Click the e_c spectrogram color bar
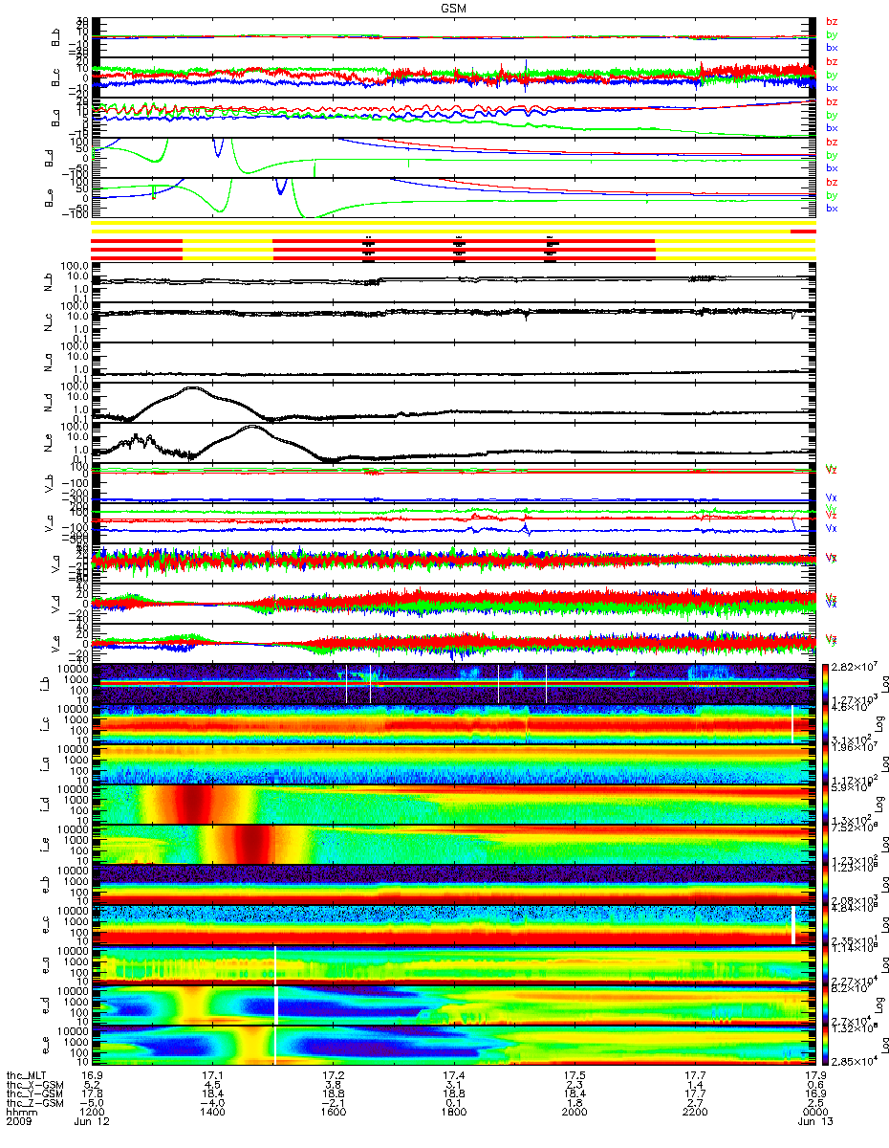Screen dimensions: 889x1148 coord(823,924)
